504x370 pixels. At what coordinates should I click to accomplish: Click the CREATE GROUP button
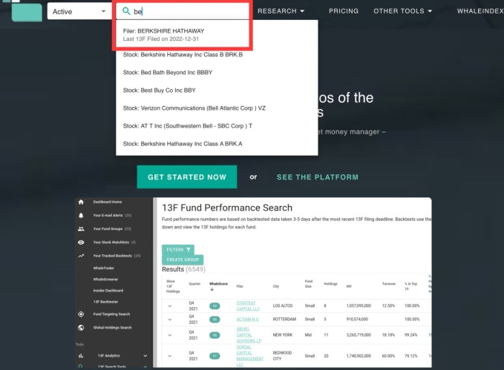pos(183,260)
